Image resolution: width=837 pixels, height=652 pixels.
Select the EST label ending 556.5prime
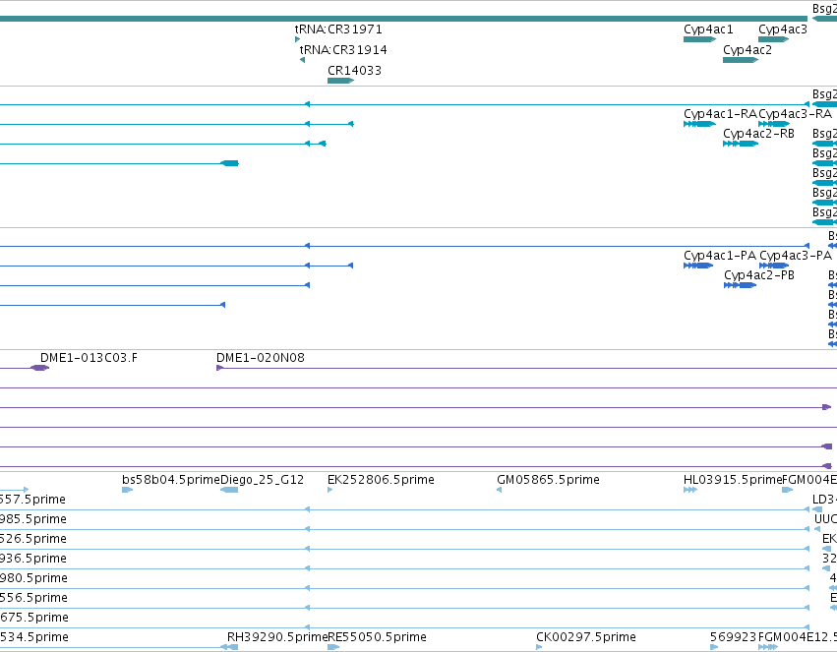point(33,598)
